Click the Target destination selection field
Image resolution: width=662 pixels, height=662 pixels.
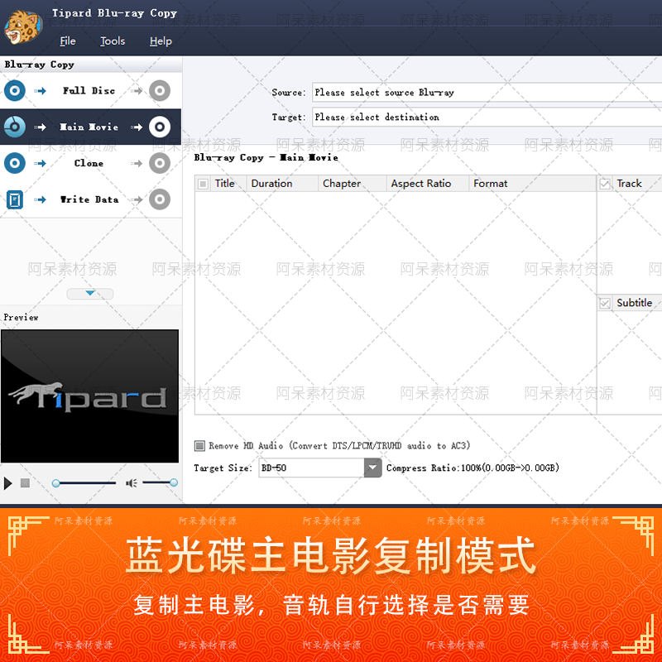click(x=487, y=117)
